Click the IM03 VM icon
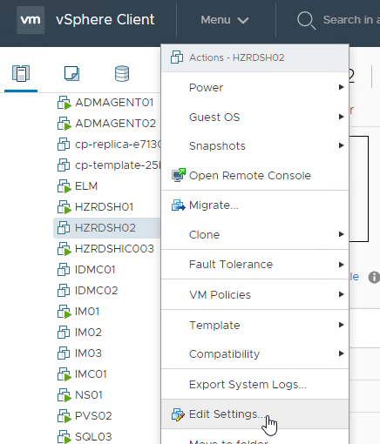 click(x=64, y=353)
